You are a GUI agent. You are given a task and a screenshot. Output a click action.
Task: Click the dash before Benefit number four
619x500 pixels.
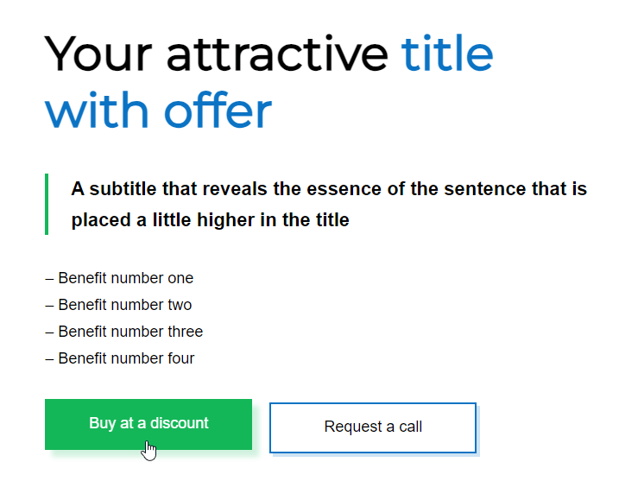coord(49,358)
